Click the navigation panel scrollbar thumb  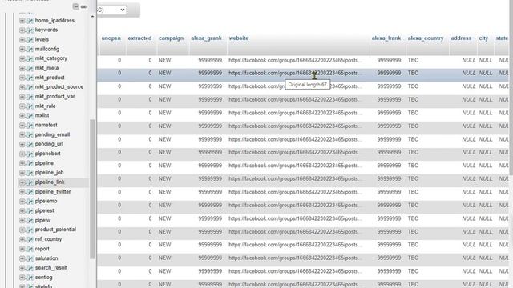[x=92, y=189]
